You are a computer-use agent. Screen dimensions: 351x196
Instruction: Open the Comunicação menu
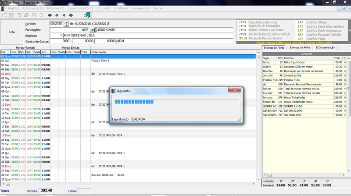33,8
